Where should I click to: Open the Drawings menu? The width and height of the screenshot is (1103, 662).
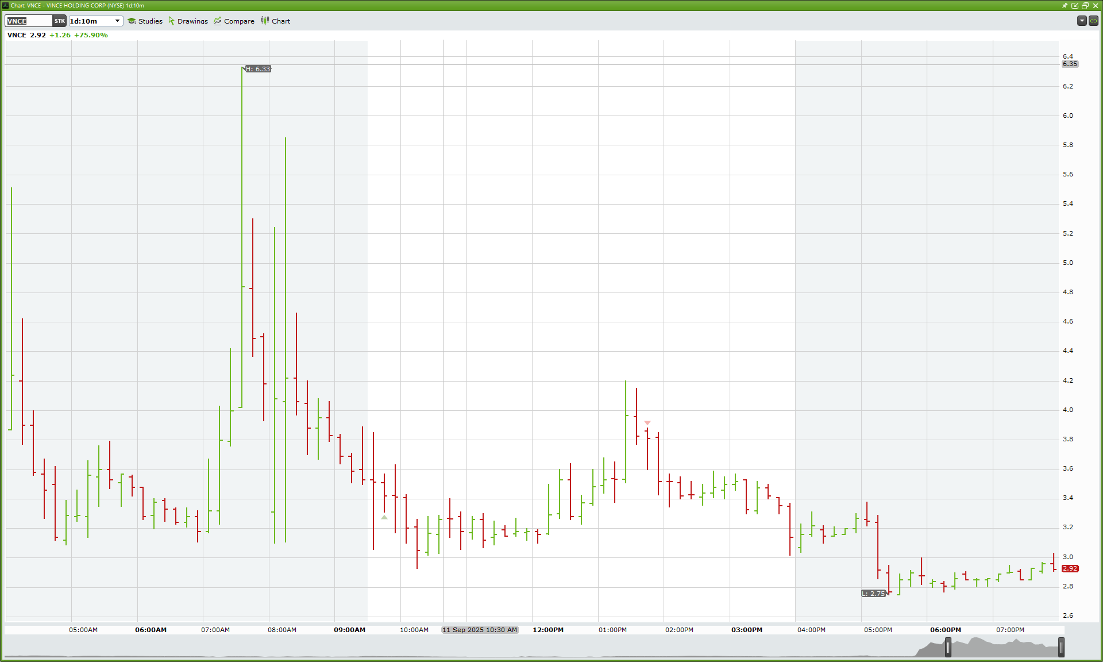tap(188, 21)
